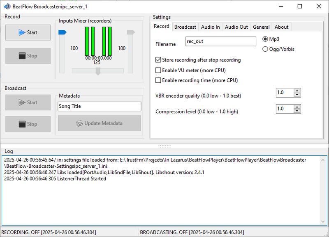Select the Record settings tab
This screenshot has width=329, height=237.
(x=161, y=26)
